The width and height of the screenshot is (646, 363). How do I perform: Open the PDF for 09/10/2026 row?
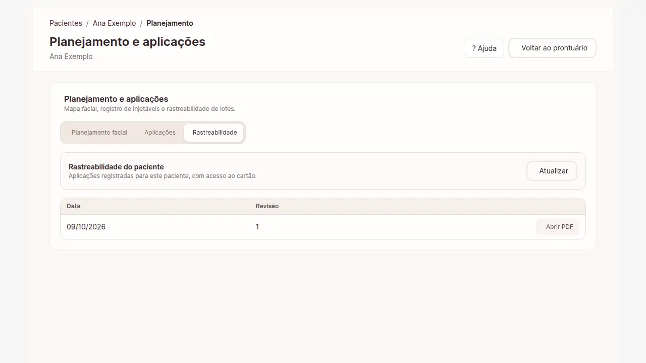(558, 227)
